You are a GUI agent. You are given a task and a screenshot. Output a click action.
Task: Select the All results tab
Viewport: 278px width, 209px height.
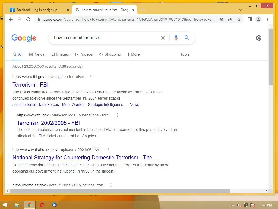[17, 54]
